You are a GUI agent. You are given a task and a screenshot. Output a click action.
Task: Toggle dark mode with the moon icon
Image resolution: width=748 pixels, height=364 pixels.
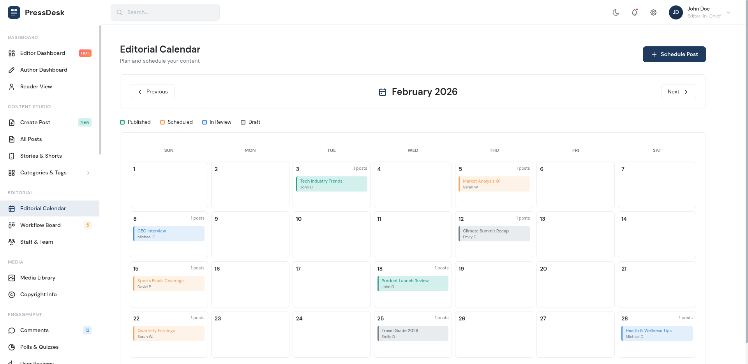coord(616,12)
